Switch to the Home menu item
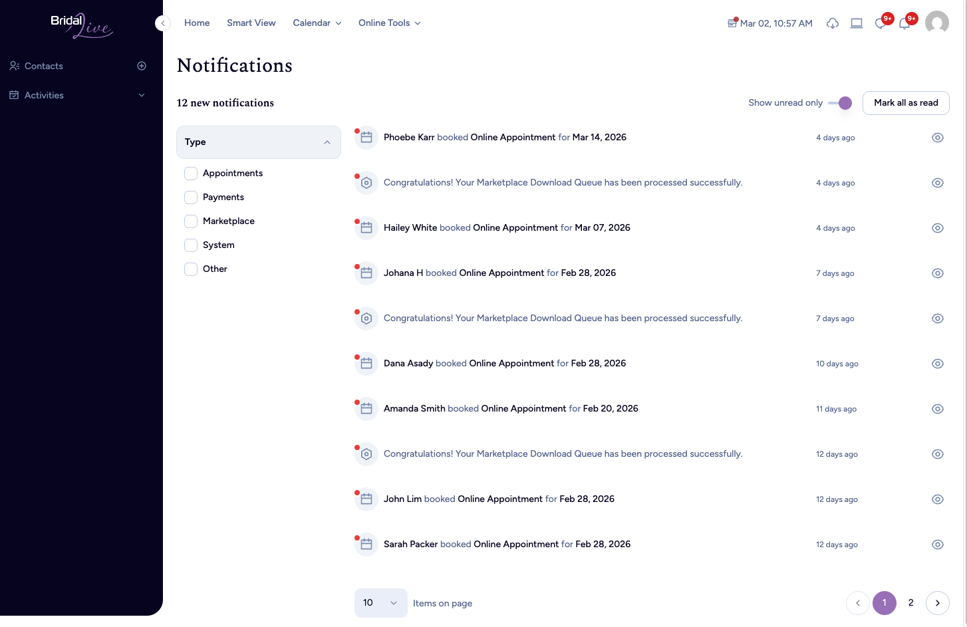This screenshot has height=627, width=967. pos(197,23)
